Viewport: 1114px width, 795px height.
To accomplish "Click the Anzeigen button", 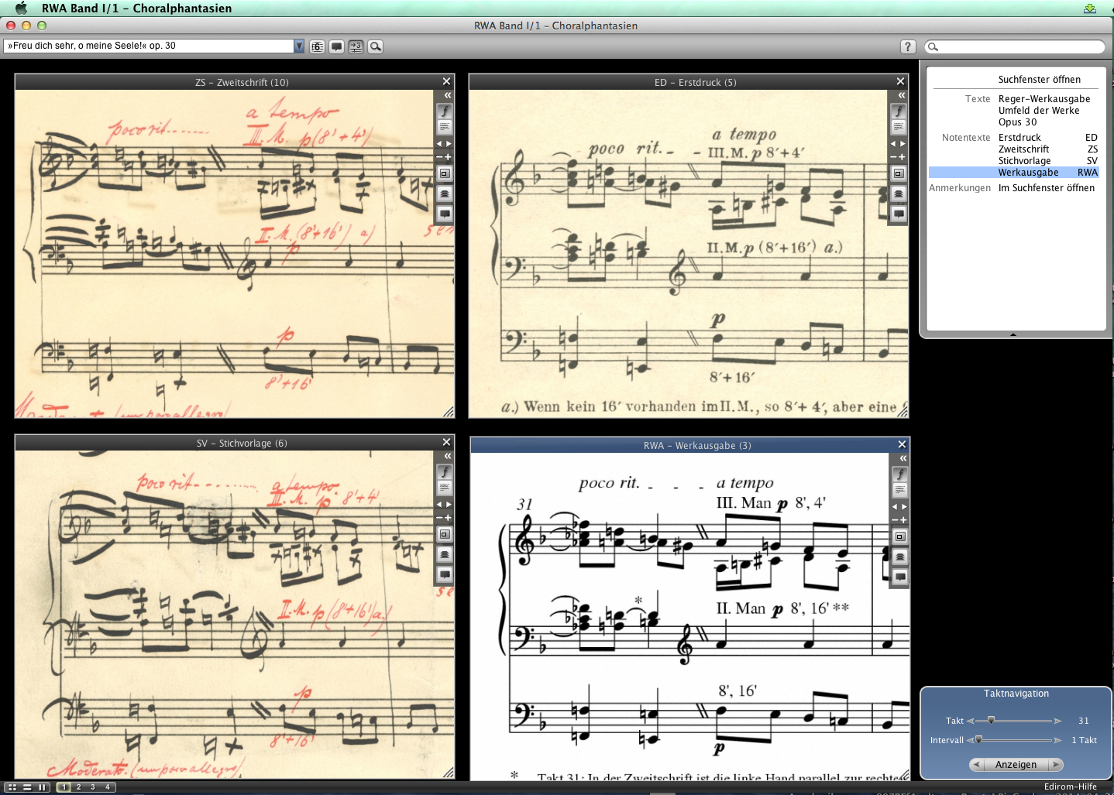I will (x=1016, y=765).
